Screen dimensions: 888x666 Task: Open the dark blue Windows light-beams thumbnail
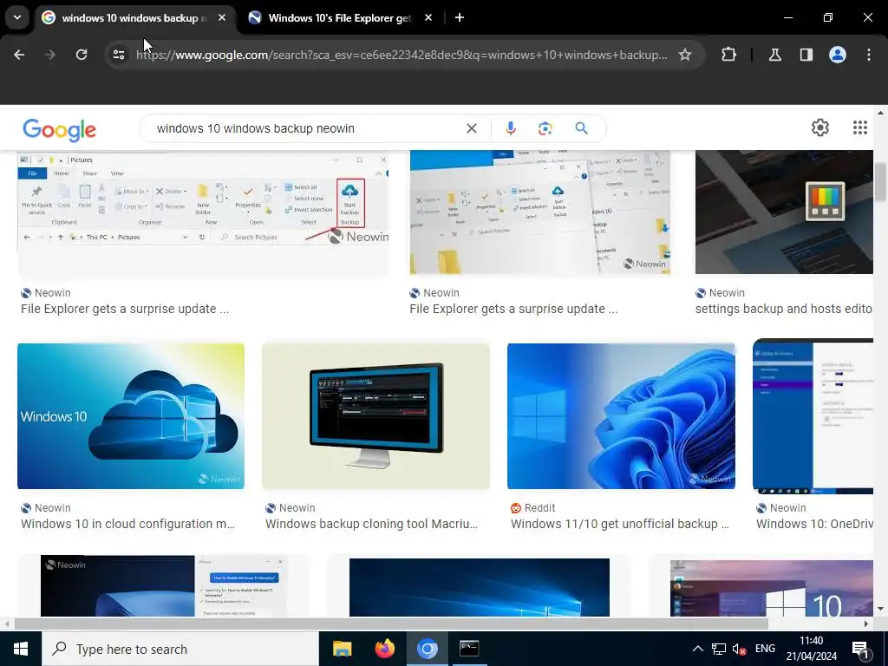click(479, 587)
